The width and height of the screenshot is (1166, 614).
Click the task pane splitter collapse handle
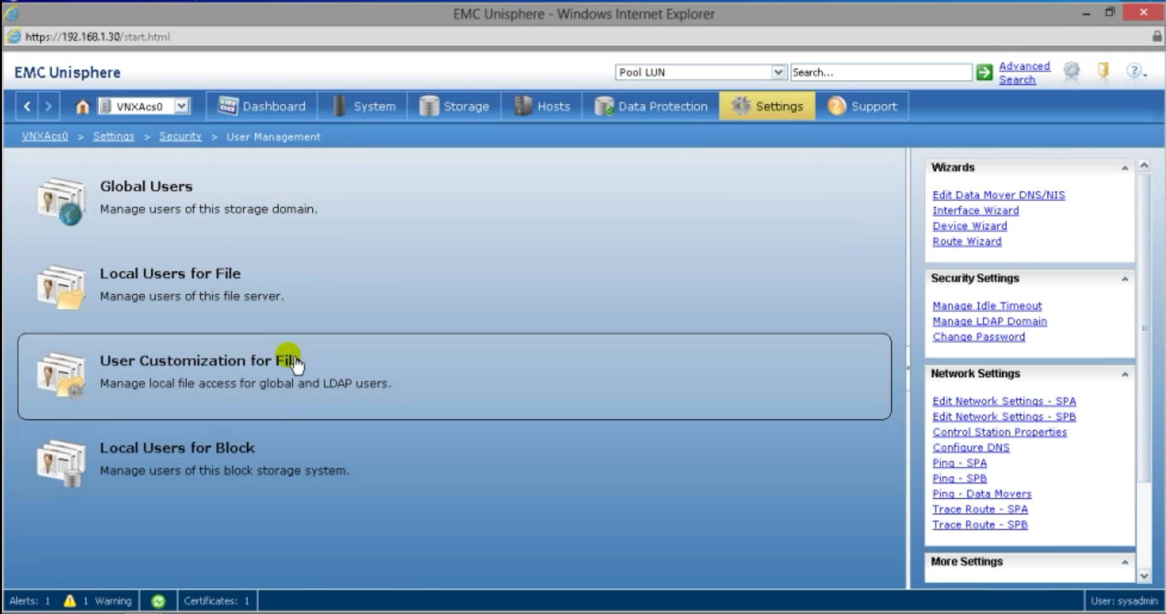click(908, 368)
